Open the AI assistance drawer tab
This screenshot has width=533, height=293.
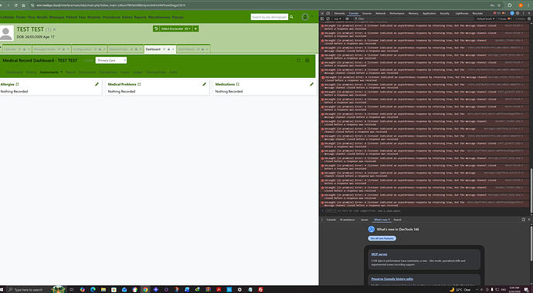(347, 220)
